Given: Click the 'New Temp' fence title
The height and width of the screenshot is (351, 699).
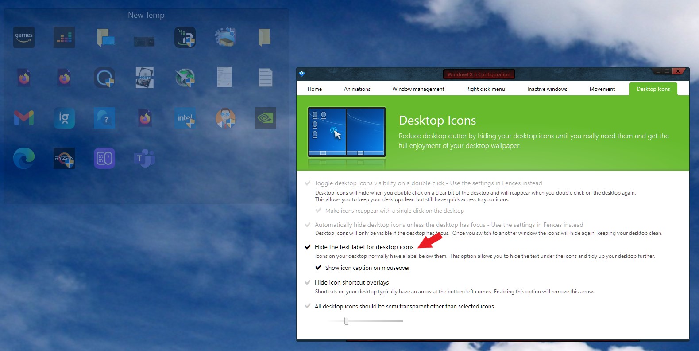Looking at the screenshot, I should tap(146, 15).
